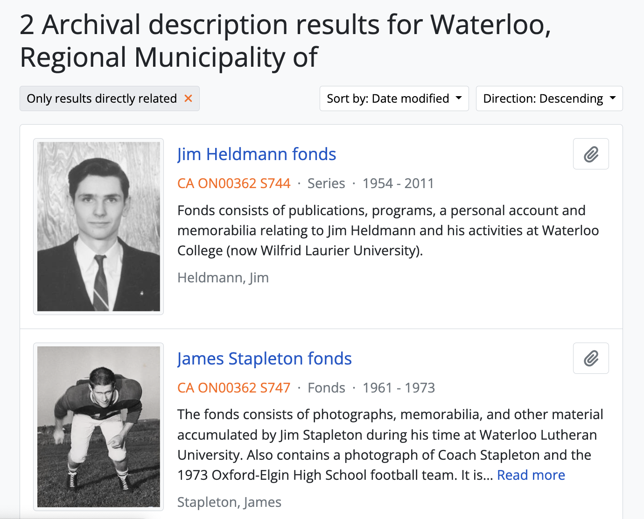The height and width of the screenshot is (519, 644).
Task: Open the 'Sort by: Date modified' dropdown
Action: tap(394, 98)
